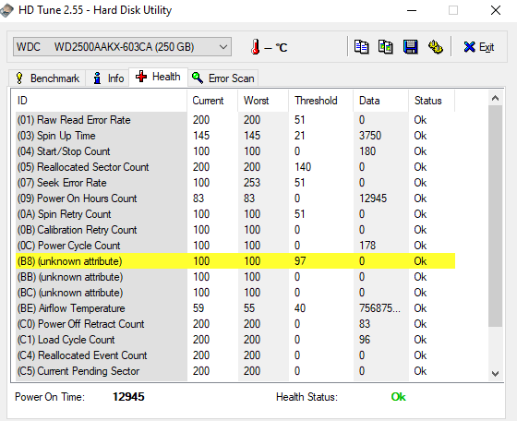This screenshot has height=421, width=517.
Task: Click the scrollbar down arrow
Action: point(495,374)
